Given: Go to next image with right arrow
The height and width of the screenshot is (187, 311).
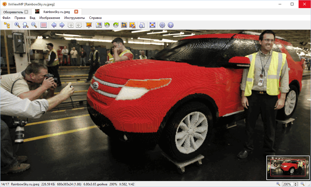Looking at the screenshot, I should pos(62,25).
